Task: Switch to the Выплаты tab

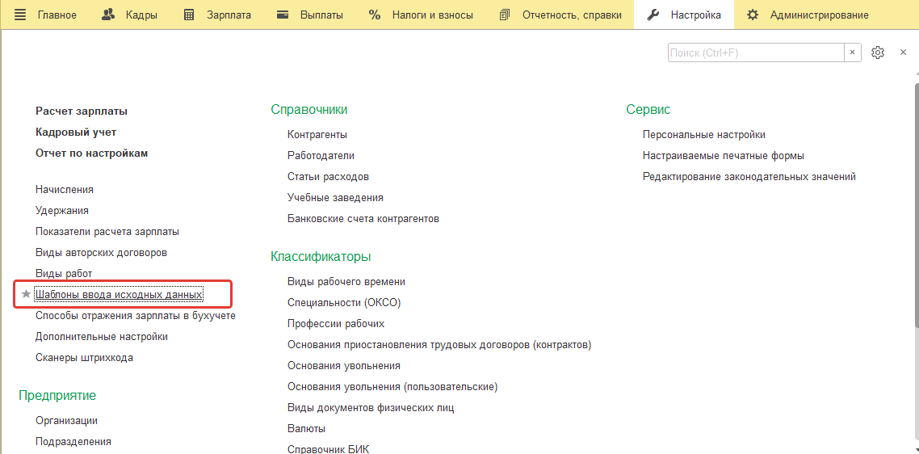Action: pos(321,15)
